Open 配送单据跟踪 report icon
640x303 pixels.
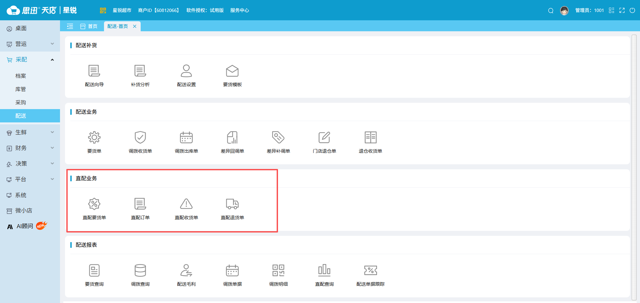370,271
